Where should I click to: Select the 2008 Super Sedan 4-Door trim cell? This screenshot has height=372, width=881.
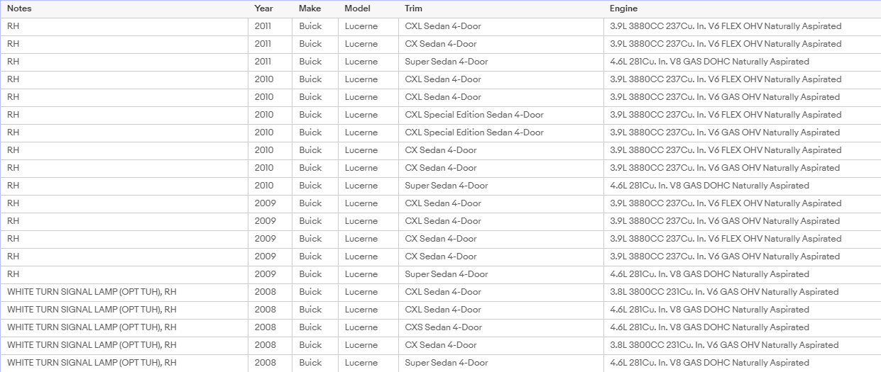point(501,363)
